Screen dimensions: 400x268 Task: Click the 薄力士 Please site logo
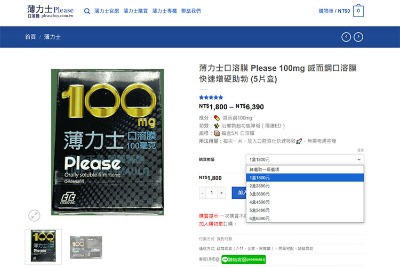point(51,12)
